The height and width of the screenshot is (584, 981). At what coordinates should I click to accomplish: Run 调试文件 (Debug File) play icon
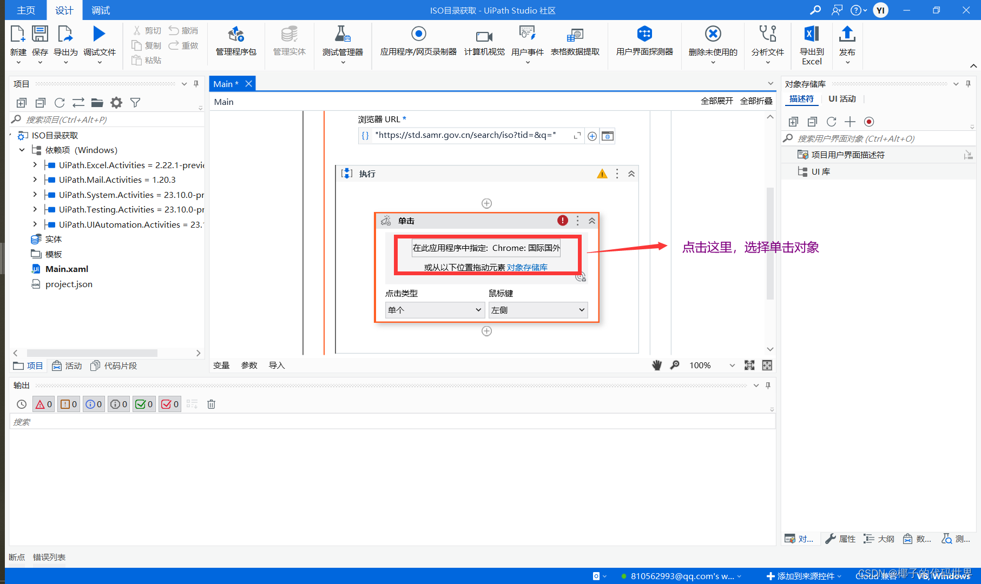coord(99,34)
